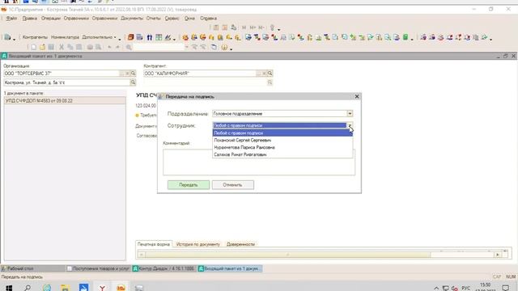Switch to Поступление товаров и услуг tab
Screen dimensions: 518x291
(x=98, y=268)
